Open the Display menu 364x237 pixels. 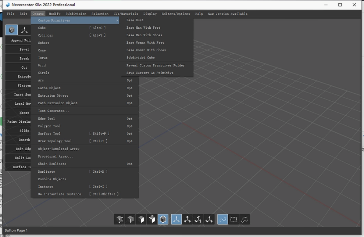coord(150,14)
